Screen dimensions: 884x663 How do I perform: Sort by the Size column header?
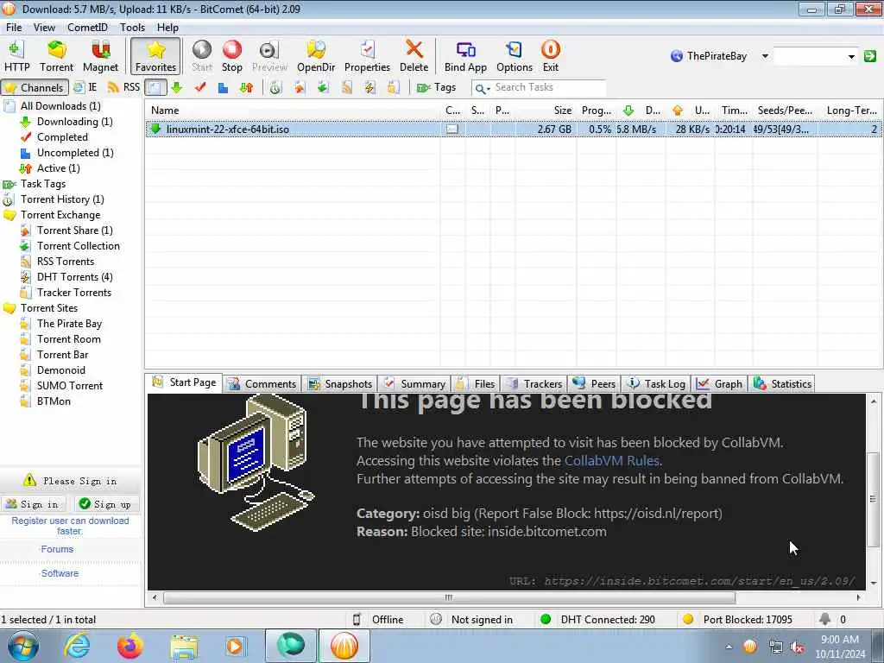[x=546, y=110]
